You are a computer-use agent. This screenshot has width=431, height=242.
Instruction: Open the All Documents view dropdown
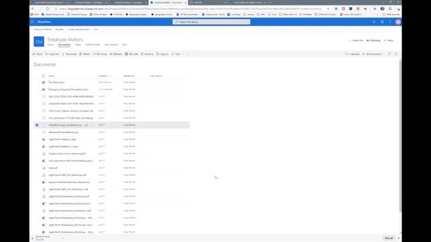(x=373, y=54)
